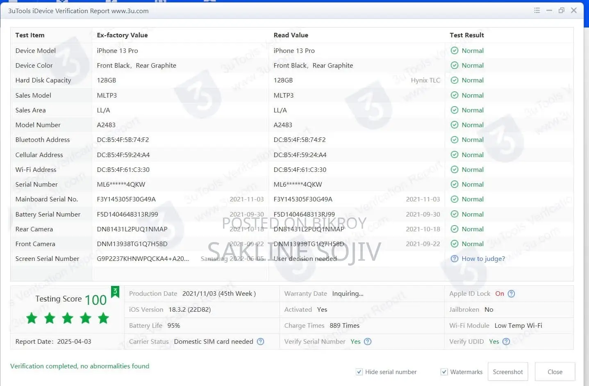Screen dimensions: 589x386
Task: Click the ex-factory Bluetooth address DC:B5:4F:5B:74:F2
Action: point(123,139)
